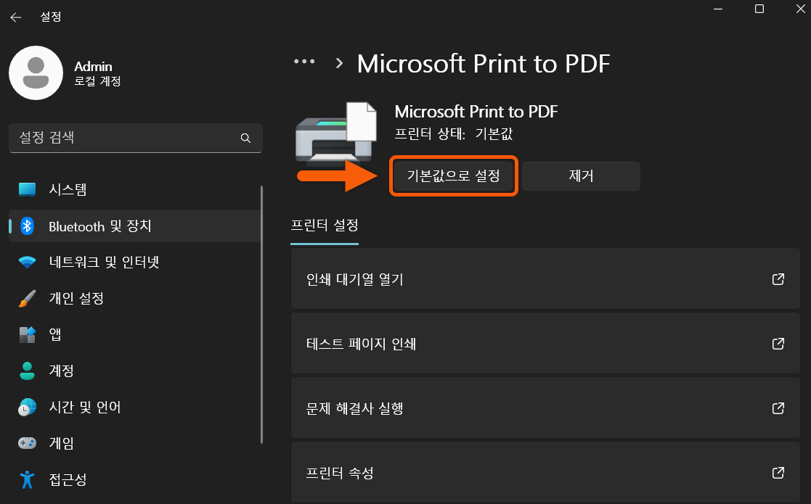Click the Admin profile avatar
Image resolution: width=811 pixels, height=504 pixels.
click(36, 73)
